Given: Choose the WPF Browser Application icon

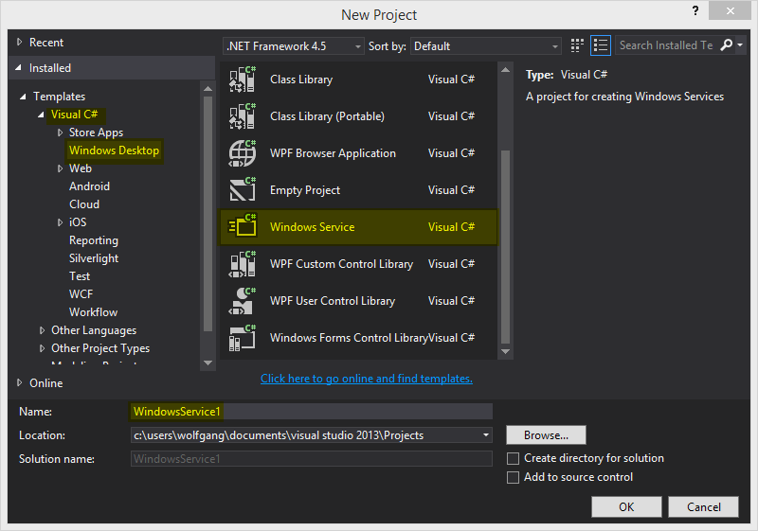Looking at the screenshot, I should [243, 153].
